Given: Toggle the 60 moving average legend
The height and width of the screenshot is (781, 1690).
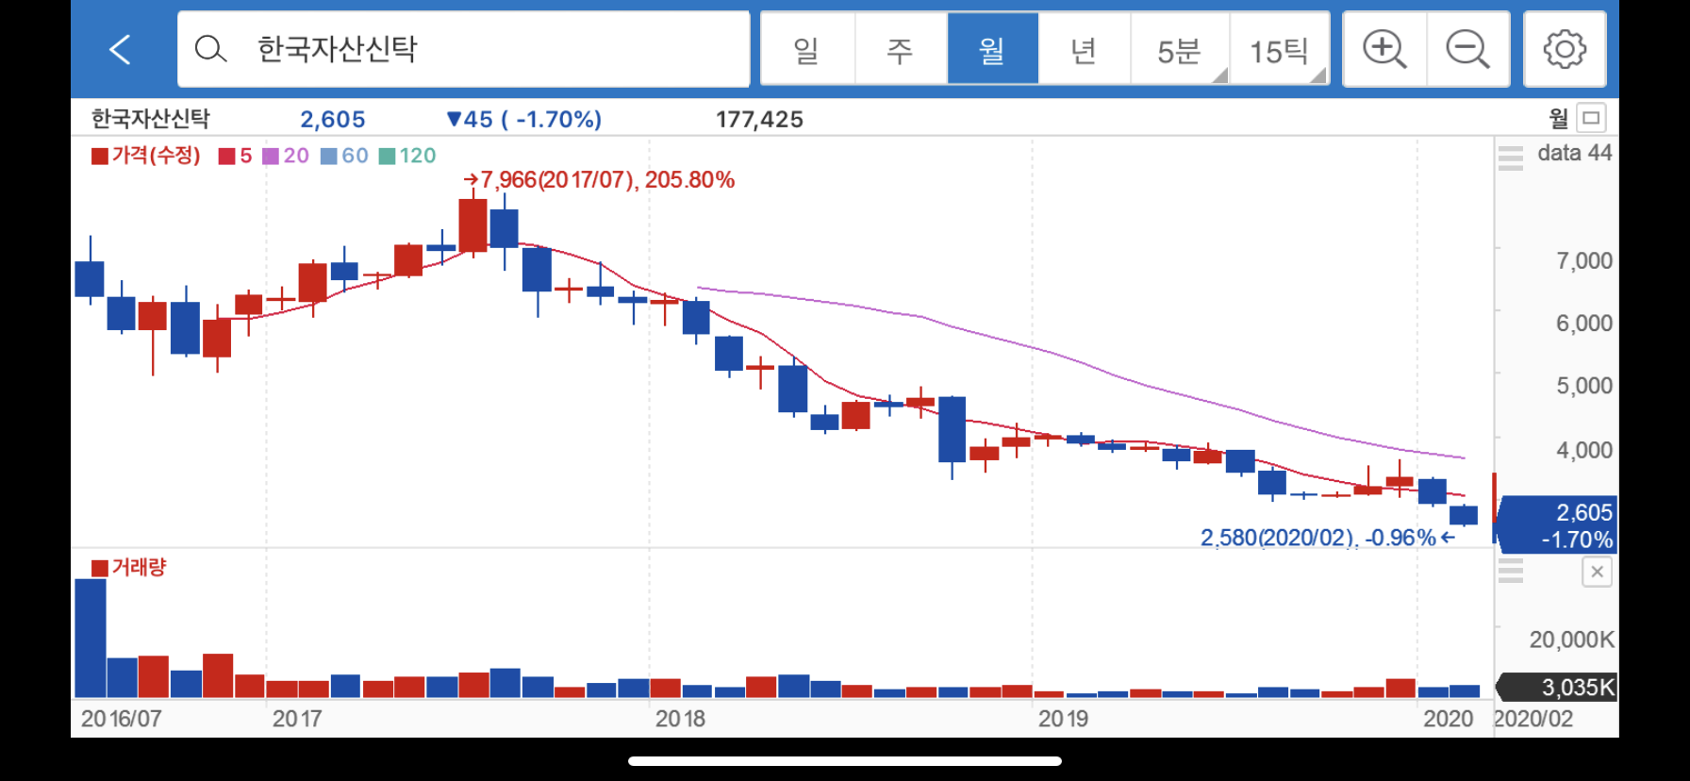Looking at the screenshot, I should pos(344,156).
